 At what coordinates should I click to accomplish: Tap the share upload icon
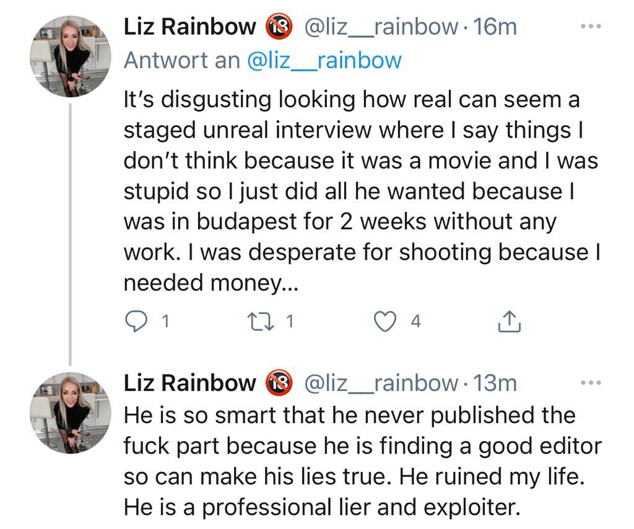508,321
